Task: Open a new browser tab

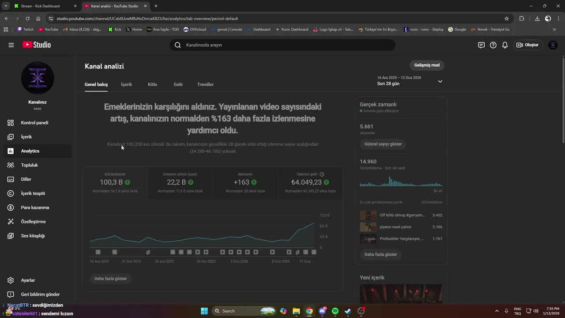Action: (x=156, y=6)
